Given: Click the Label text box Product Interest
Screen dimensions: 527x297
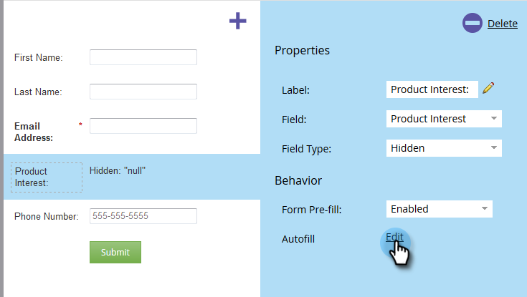Looking at the screenshot, I should (432, 89).
